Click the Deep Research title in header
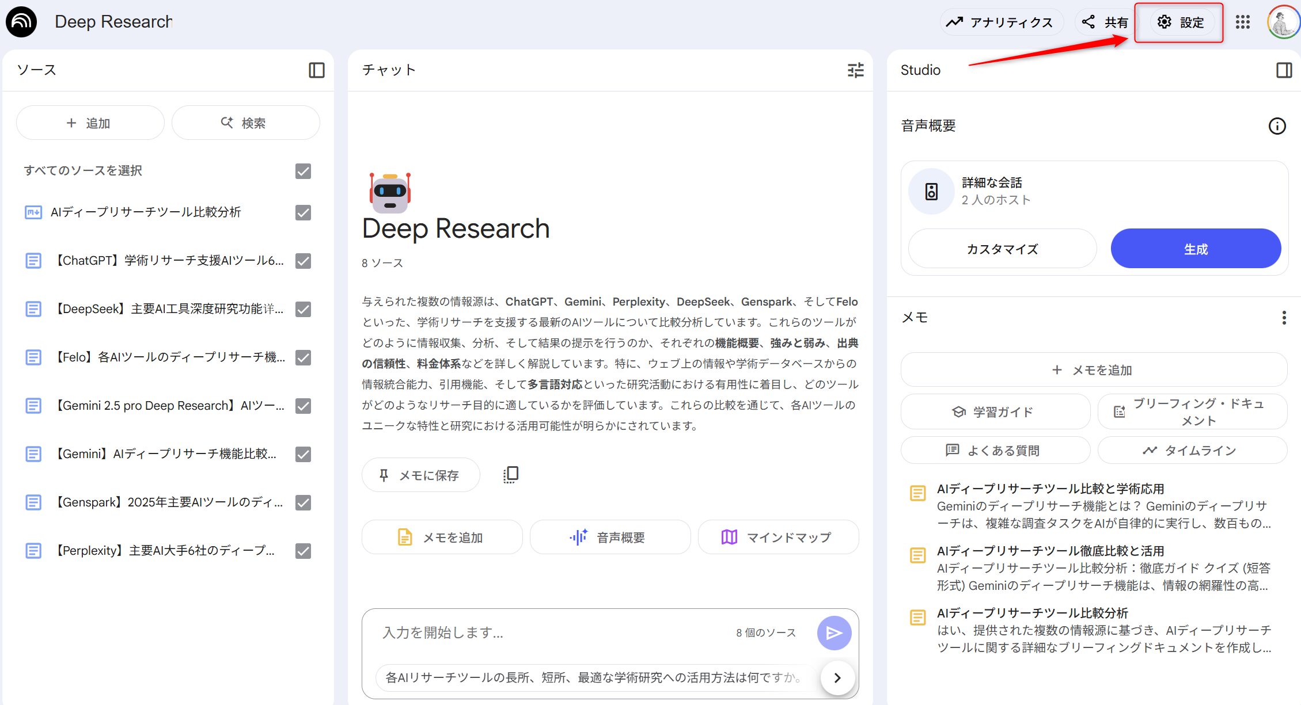1301x705 pixels. pyautogui.click(x=113, y=22)
